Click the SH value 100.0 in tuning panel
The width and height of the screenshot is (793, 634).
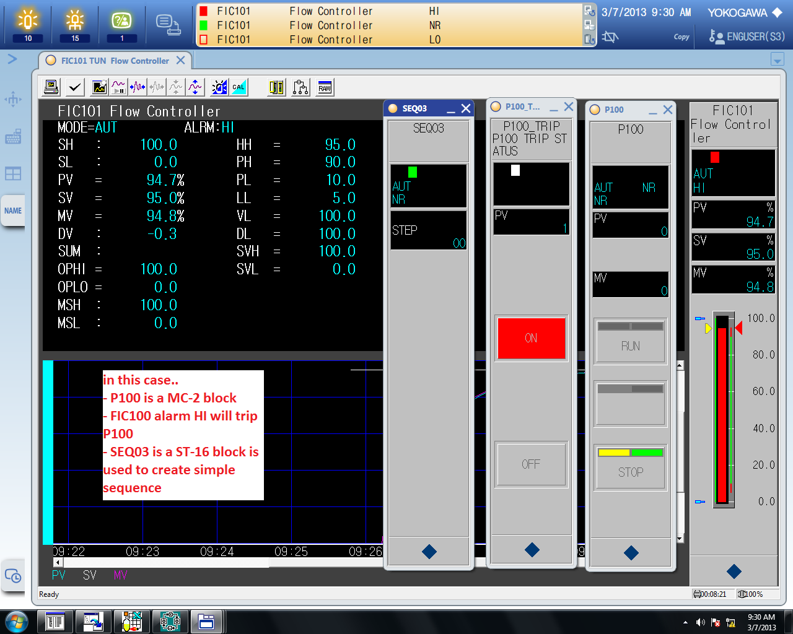point(159,144)
